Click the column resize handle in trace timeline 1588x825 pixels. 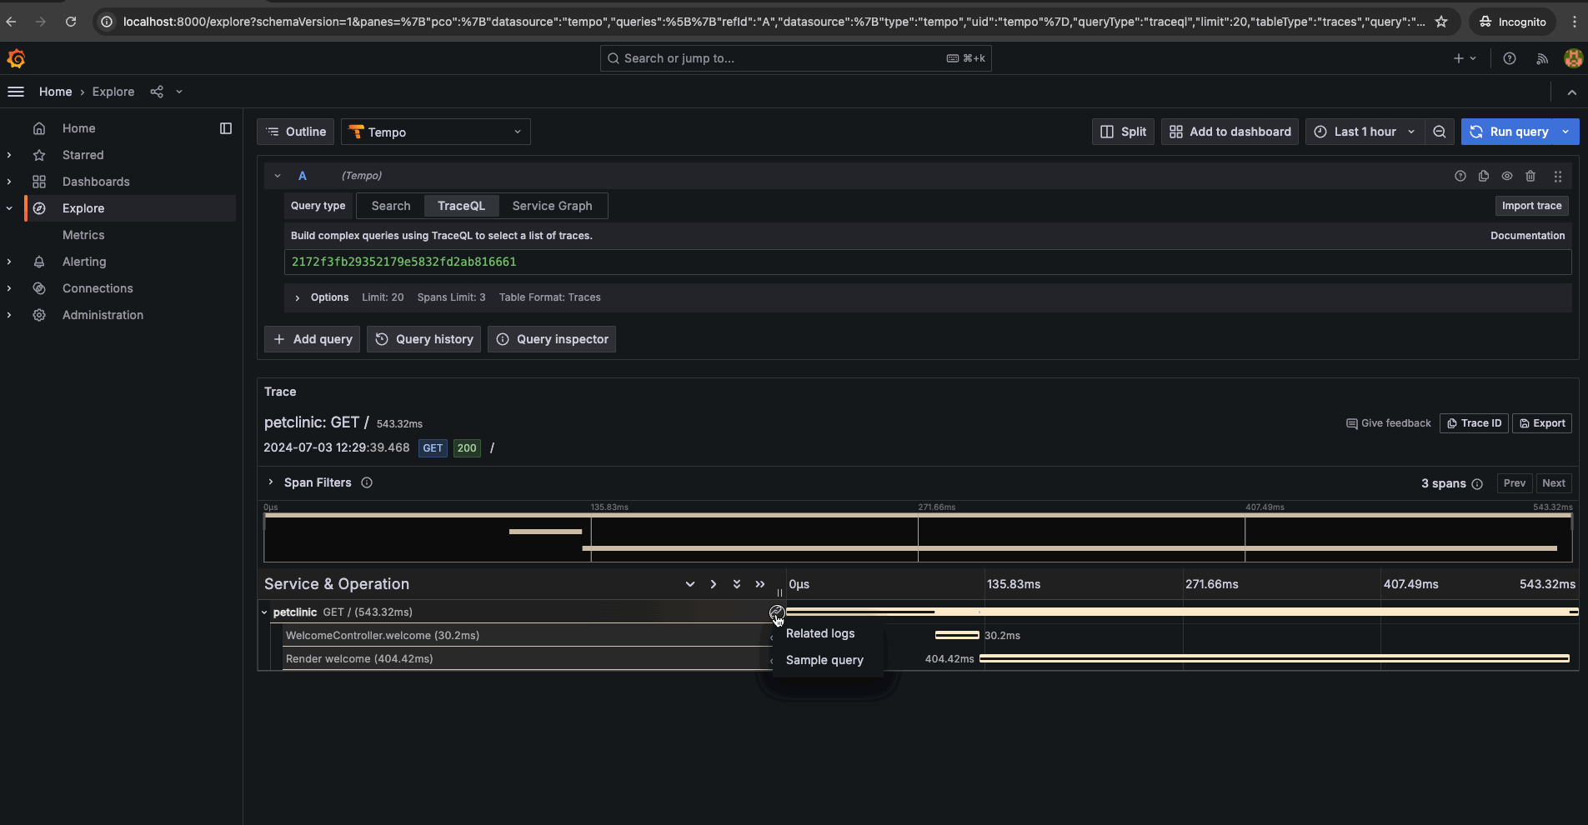779,592
